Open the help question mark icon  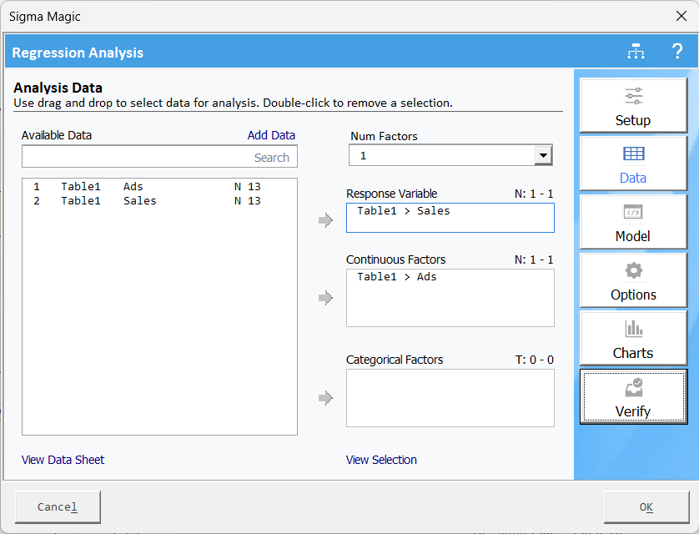pyautogui.click(x=677, y=52)
